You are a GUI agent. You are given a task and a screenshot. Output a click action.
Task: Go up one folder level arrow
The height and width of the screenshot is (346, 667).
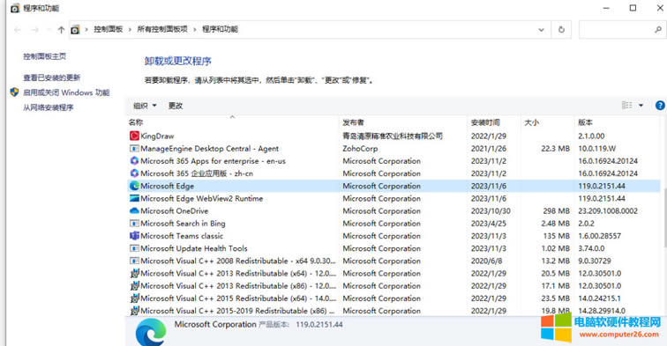pyautogui.click(x=61, y=30)
